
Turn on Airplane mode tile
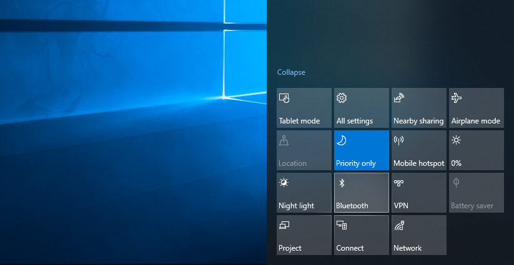[477, 108]
